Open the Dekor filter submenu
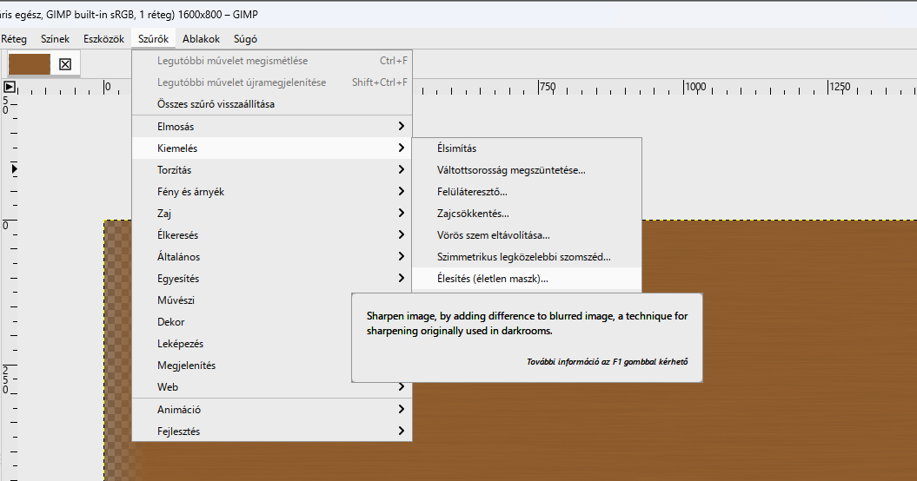Screen dimensions: 917x481 tap(243, 321)
